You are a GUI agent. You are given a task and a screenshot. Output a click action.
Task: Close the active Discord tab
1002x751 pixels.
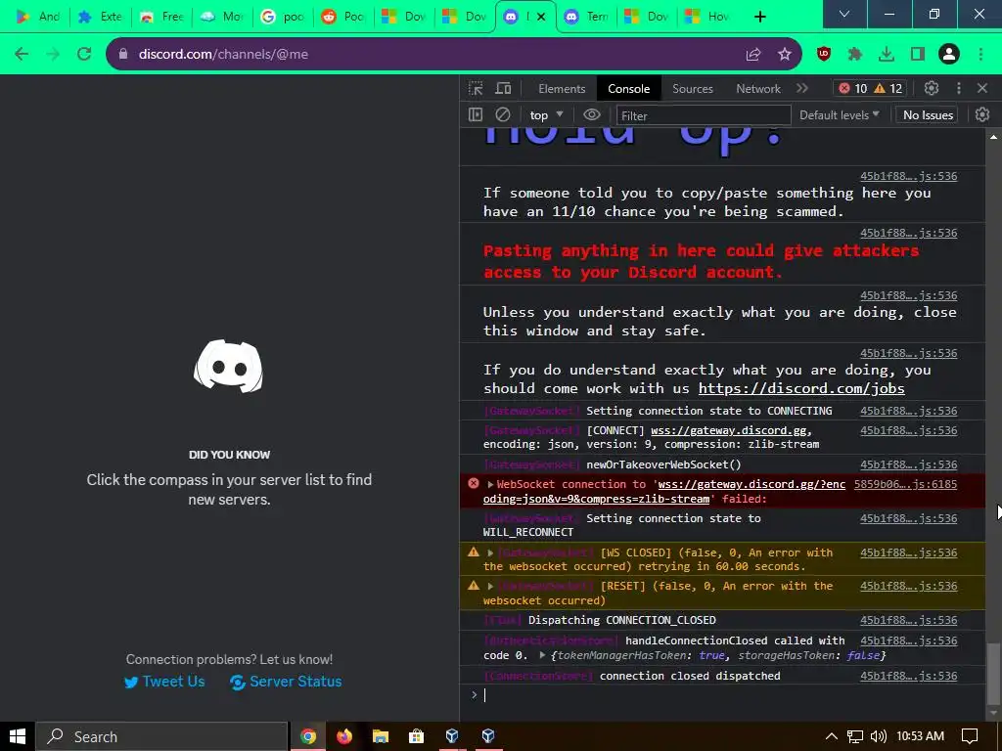(540, 17)
